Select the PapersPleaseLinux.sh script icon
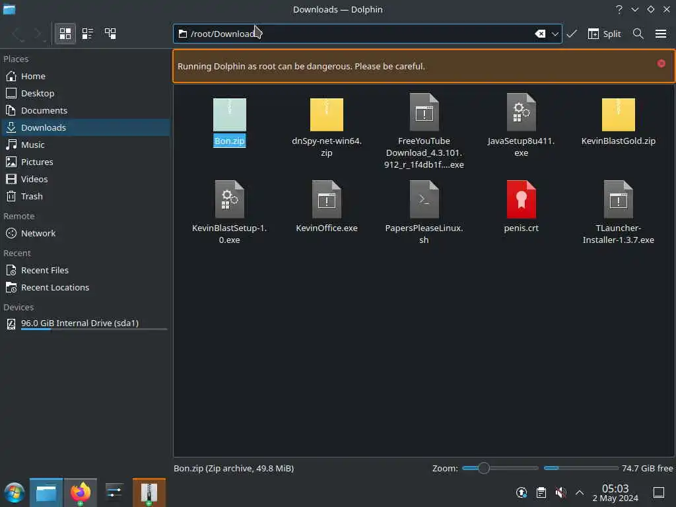 [424, 199]
